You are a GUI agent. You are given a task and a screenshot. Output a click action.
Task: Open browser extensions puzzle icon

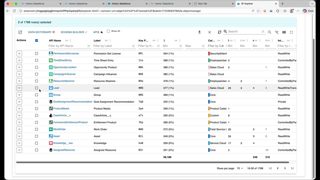(x=277, y=11)
